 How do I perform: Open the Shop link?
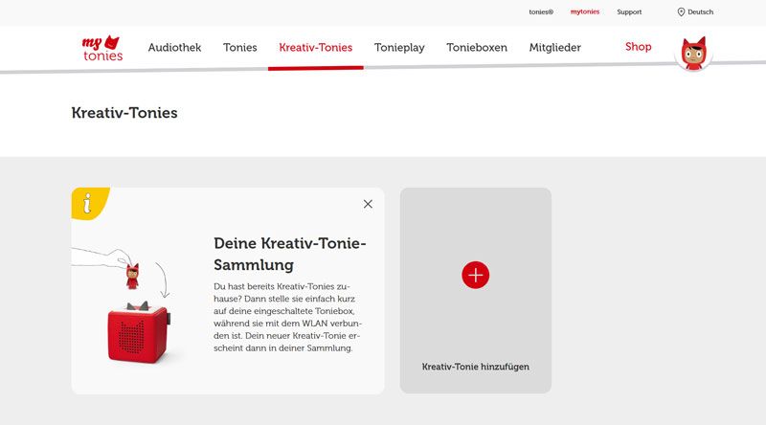point(638,47)
